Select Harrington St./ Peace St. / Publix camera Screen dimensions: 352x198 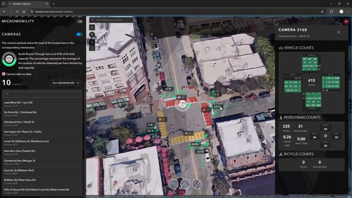[x=42, y=133]
